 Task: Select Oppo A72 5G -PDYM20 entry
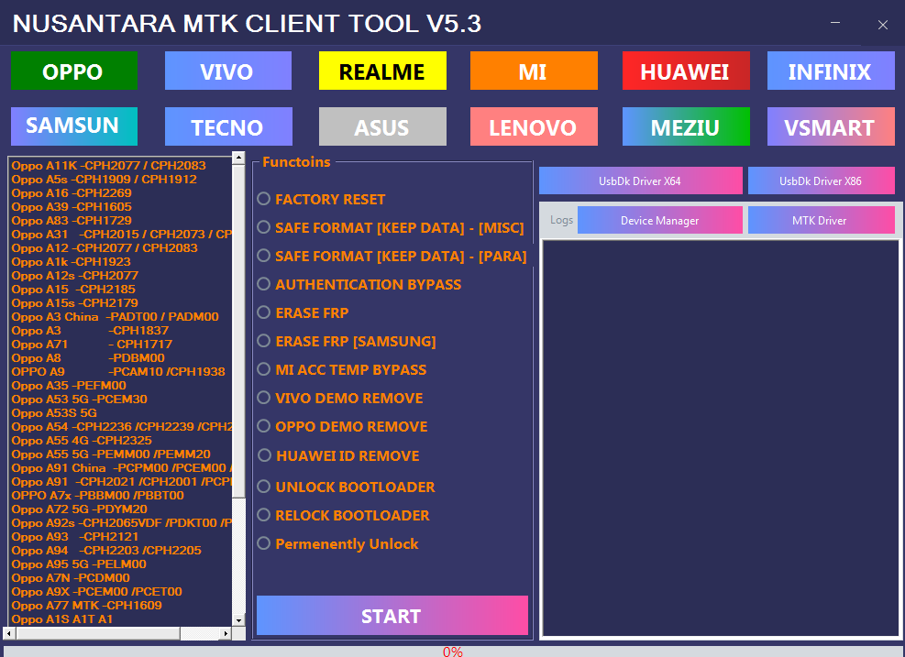(x=80, y=509)
